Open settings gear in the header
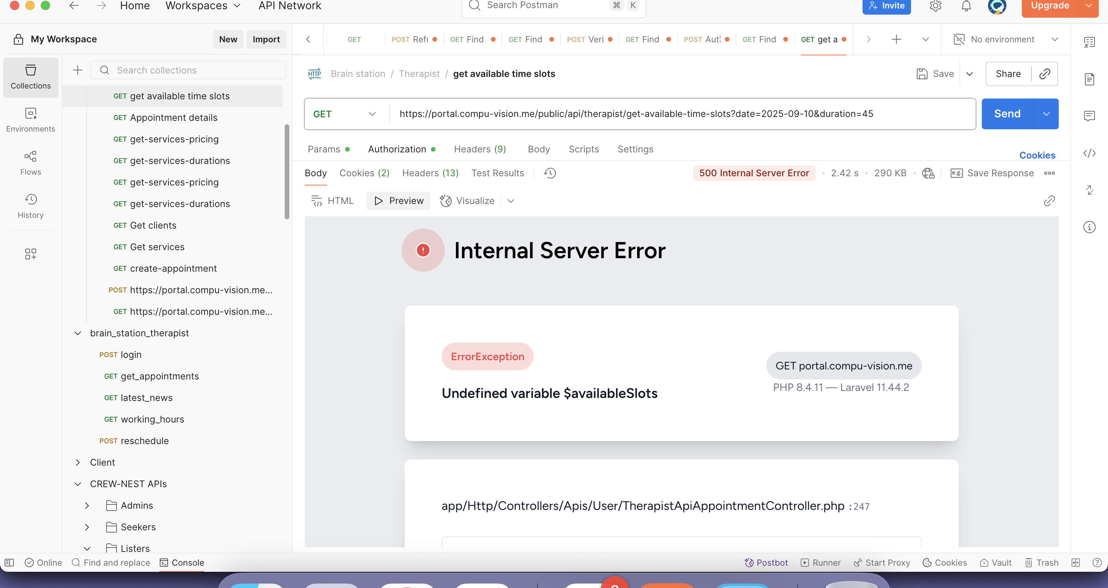1108x588 pixels. coord(935,6)
